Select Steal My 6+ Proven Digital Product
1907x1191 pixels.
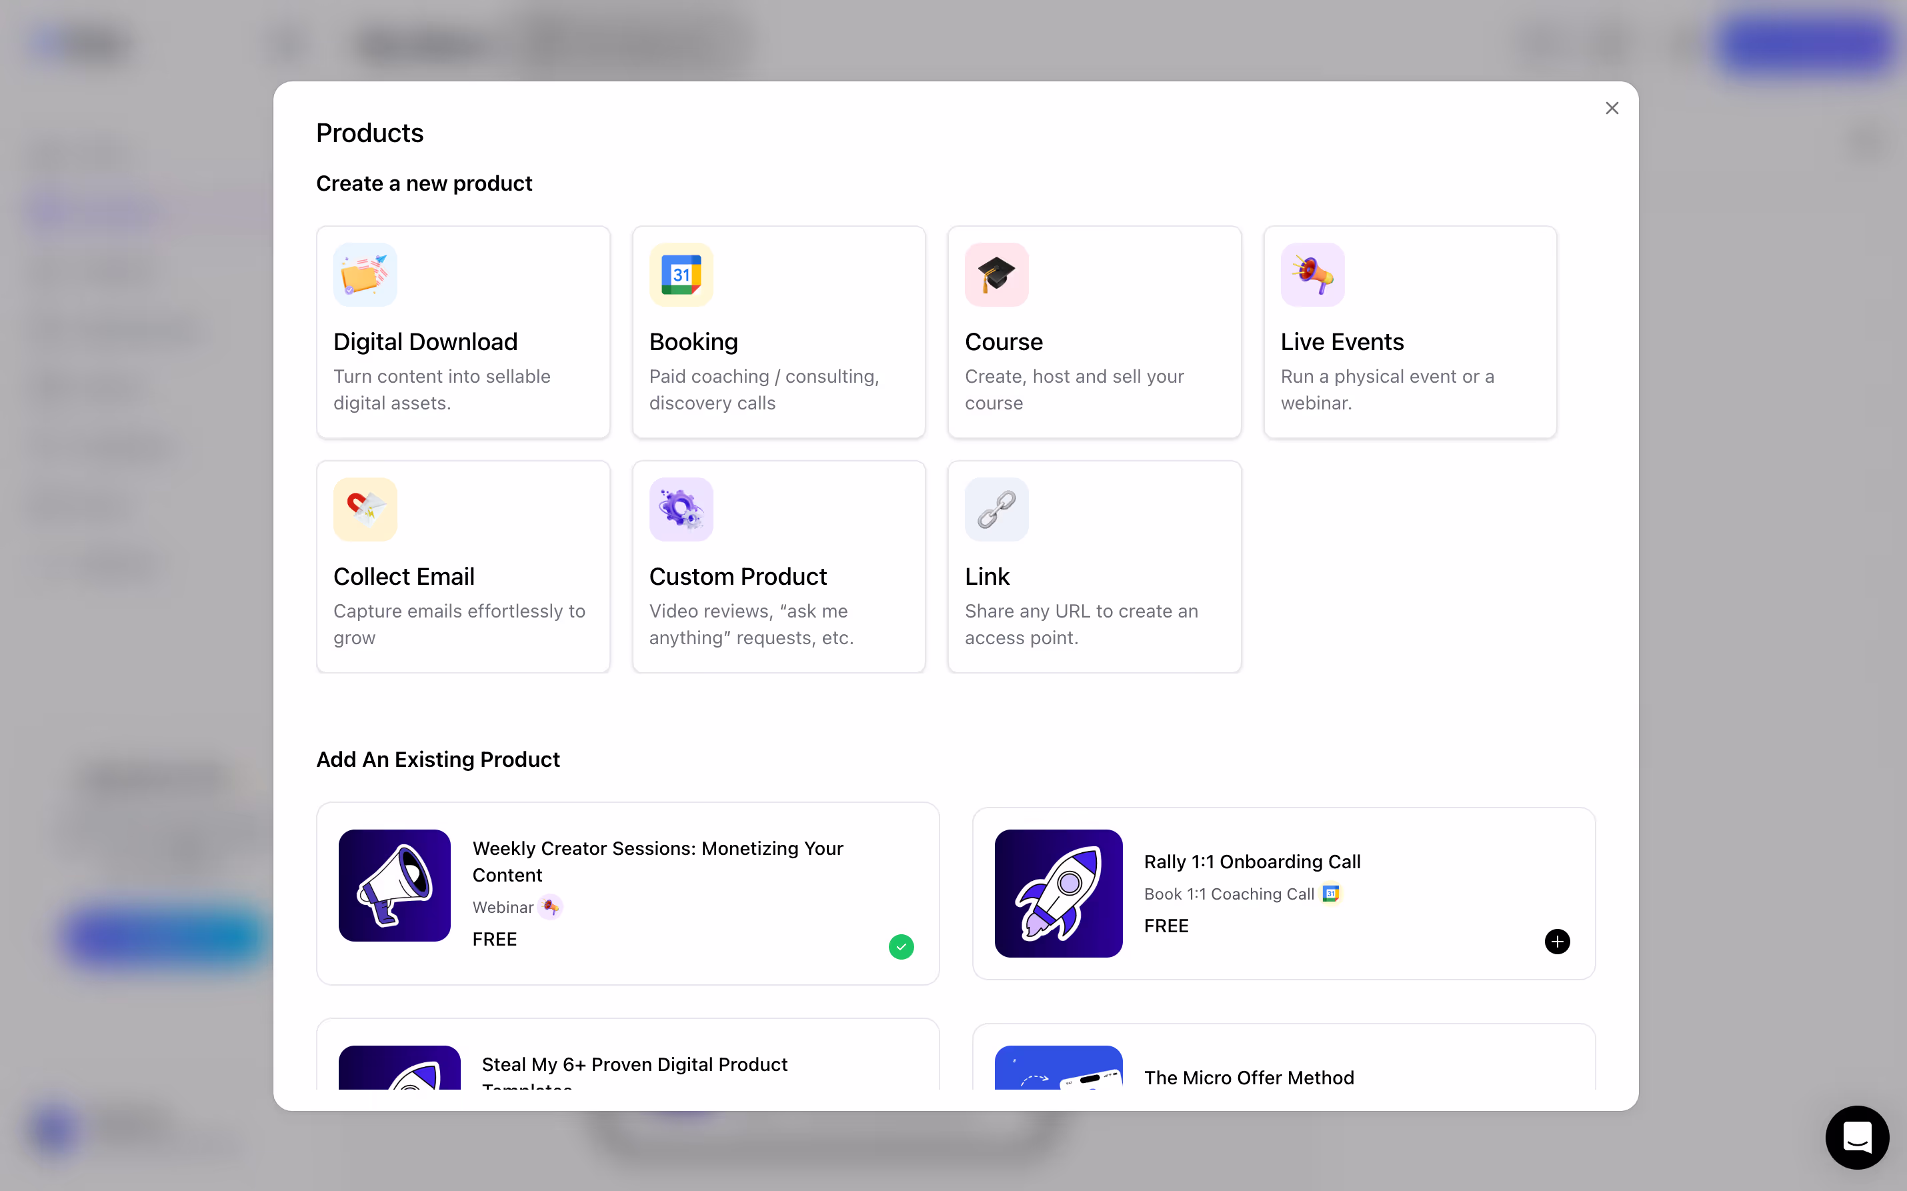(627, 1055)
